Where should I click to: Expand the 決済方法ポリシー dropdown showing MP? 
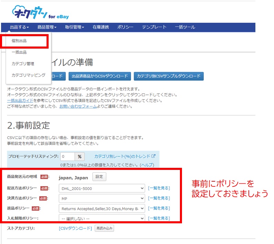point(102,199)
